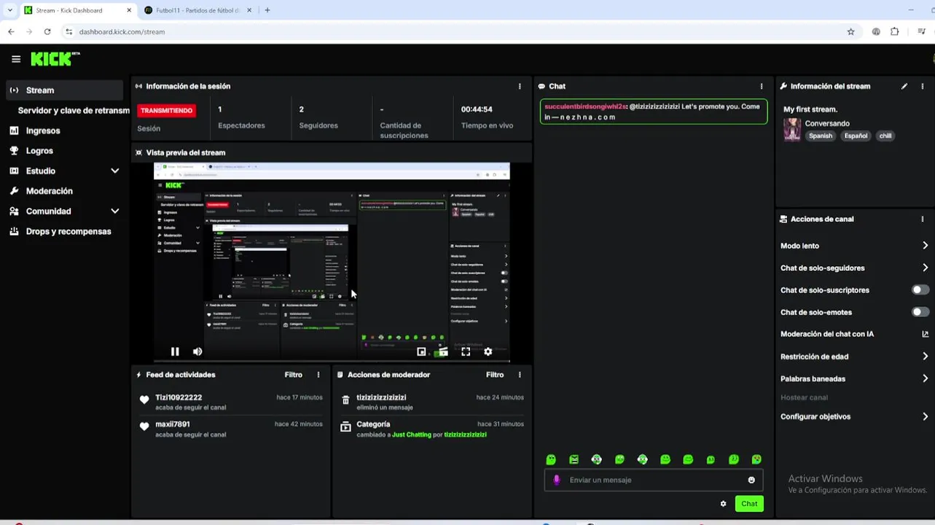Click the 00:44:54 live time value
Viewport: 935px width, 525px height.
click(477, 109)
